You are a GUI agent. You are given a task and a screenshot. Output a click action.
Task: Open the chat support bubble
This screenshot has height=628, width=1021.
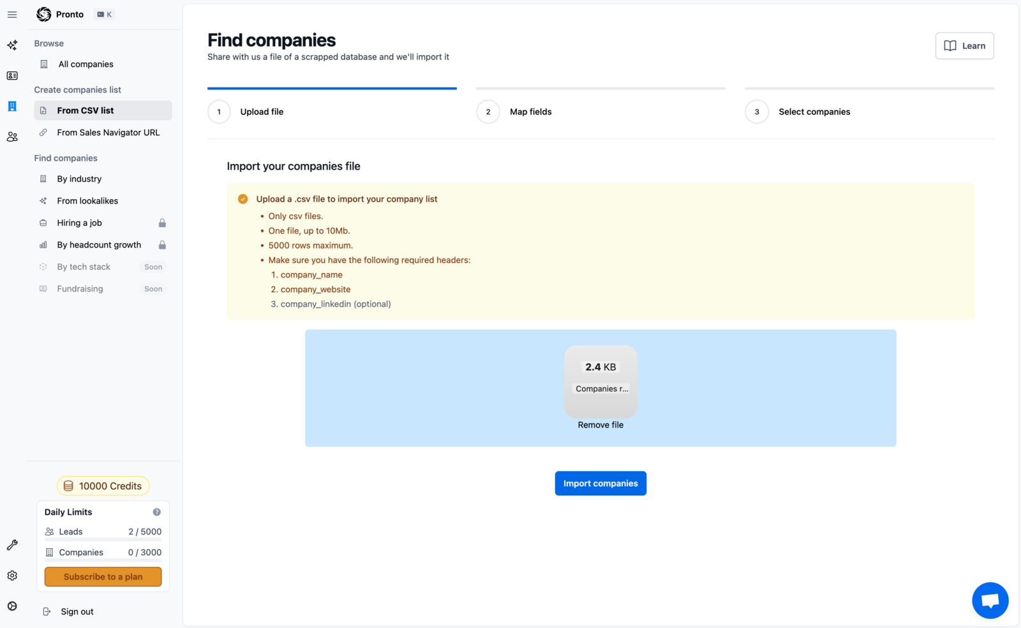coord(990,600)
